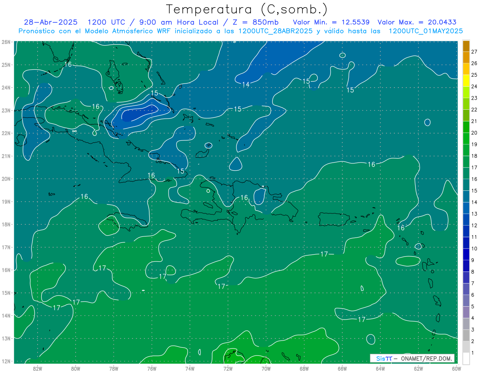Image resolution: width=485 pixels, height=374 pixels.
Task: Click the "Valor Min. = 12.5539" value
Action: coord(331,22)
